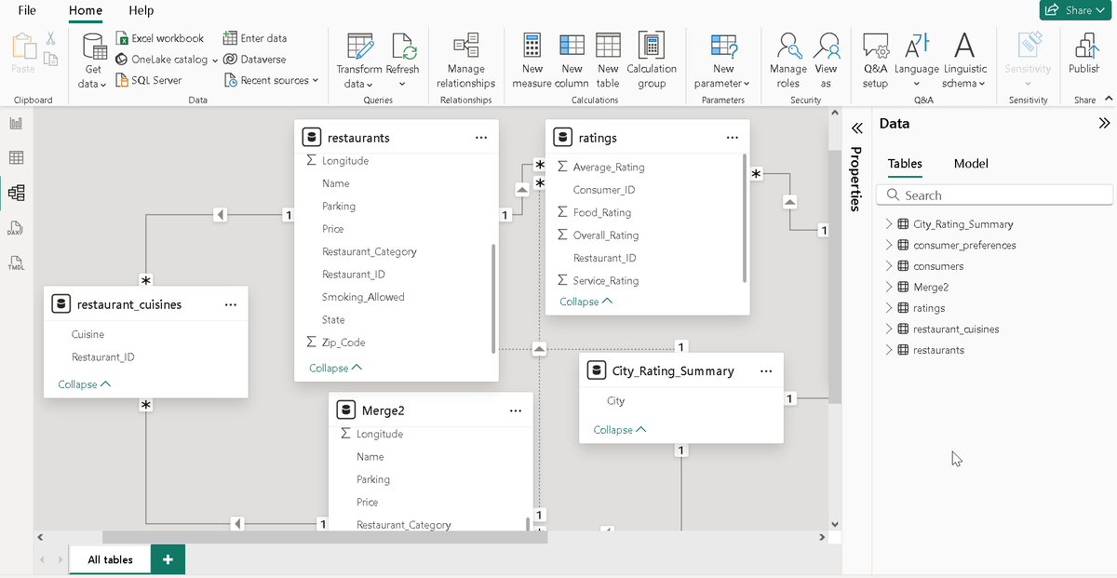Image resolution: width=1117 pixels, height=578 pixels.
Task: Open TMDL view in sidebar
Action: coord(16,262)
